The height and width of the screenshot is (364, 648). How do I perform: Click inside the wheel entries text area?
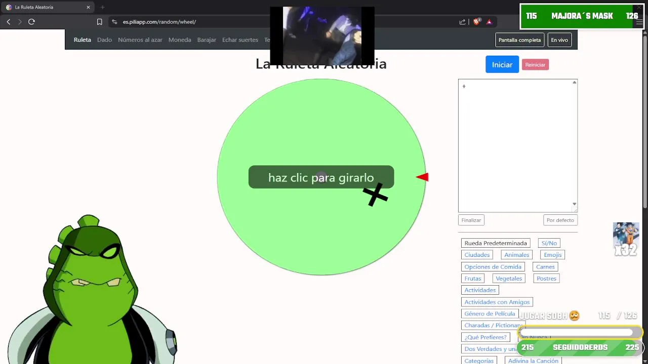[x=515, y=146]
